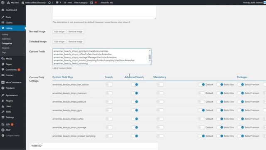Open Tags submenu item
Image resolution: width=266 pixels, height=150 pixels.
4,52
